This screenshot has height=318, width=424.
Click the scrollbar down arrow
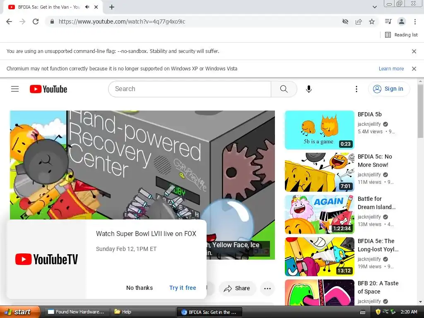click(420, 302)
